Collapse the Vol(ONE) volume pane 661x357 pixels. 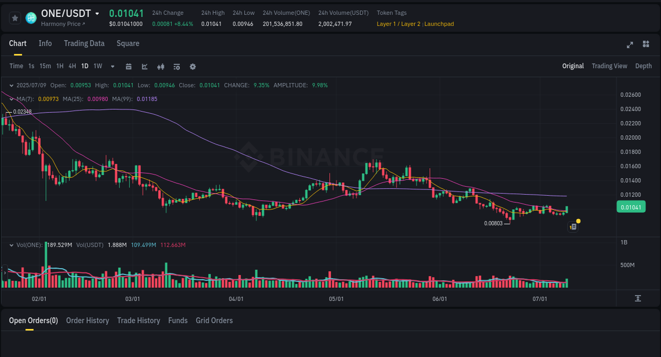pyautogui.click(x=11, y=245)
